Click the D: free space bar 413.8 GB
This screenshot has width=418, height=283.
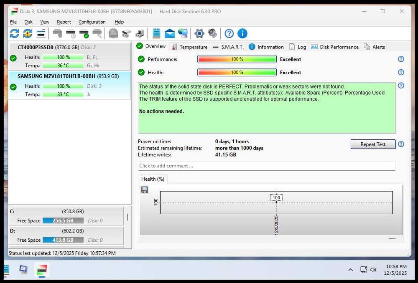point(63,240)
